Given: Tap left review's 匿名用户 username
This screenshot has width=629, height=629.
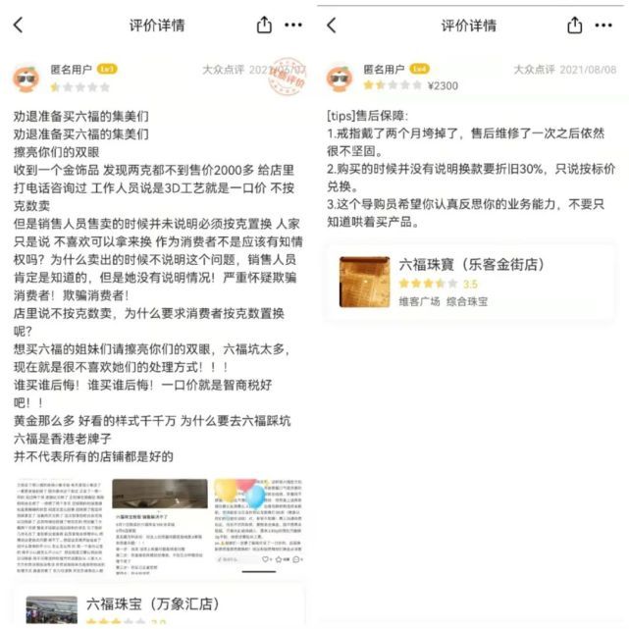Looking at the screenshot, I should [71, 70].
